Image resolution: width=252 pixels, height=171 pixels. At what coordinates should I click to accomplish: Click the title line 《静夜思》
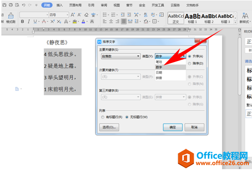point(57,42)
